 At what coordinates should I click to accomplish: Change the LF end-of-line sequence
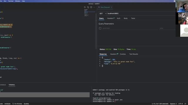185,104
